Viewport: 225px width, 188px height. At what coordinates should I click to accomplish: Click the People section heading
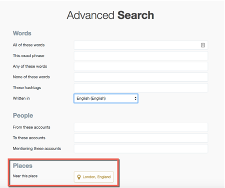23,116
